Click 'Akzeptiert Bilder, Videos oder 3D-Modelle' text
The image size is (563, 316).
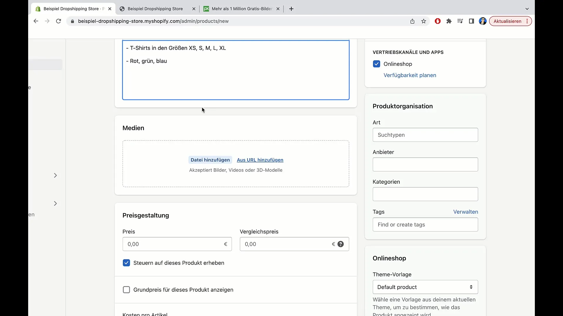(x=236, y=170)
